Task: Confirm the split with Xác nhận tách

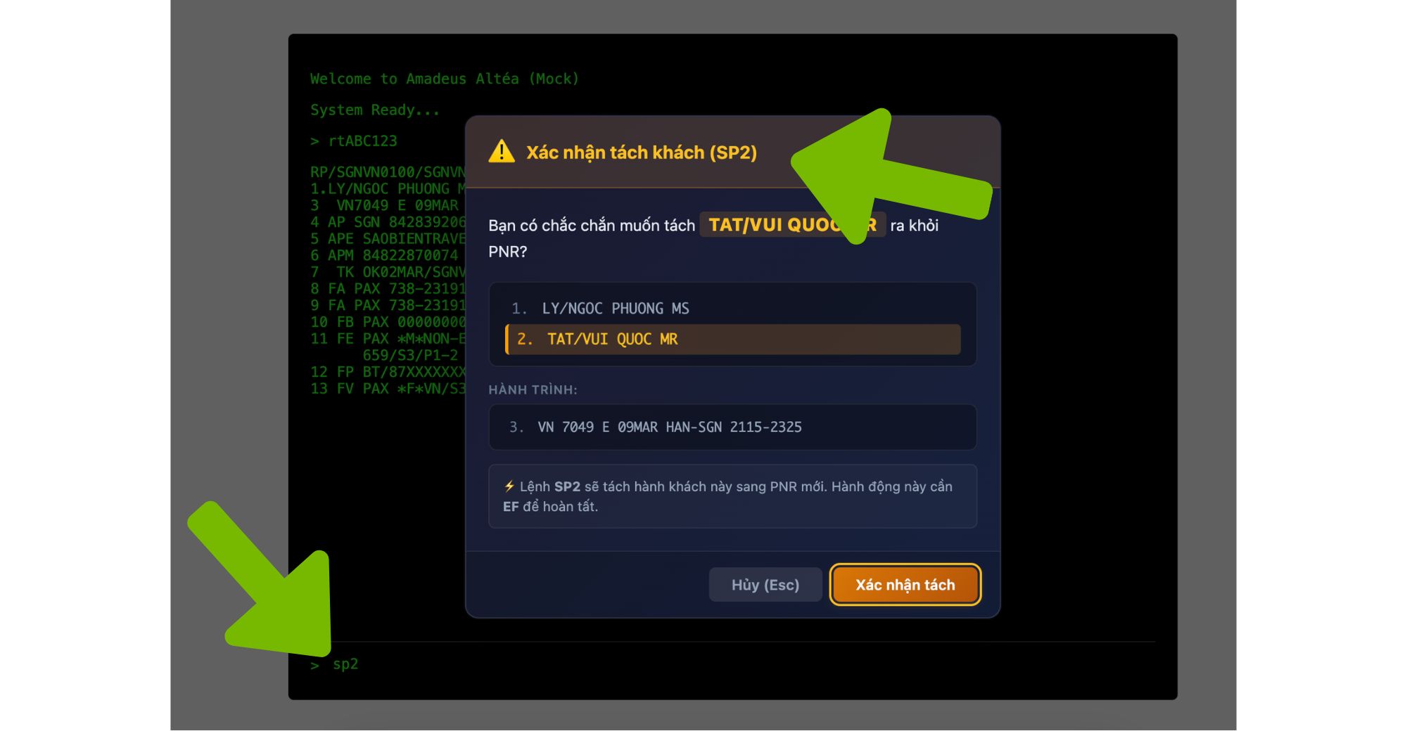Action: 905,585
